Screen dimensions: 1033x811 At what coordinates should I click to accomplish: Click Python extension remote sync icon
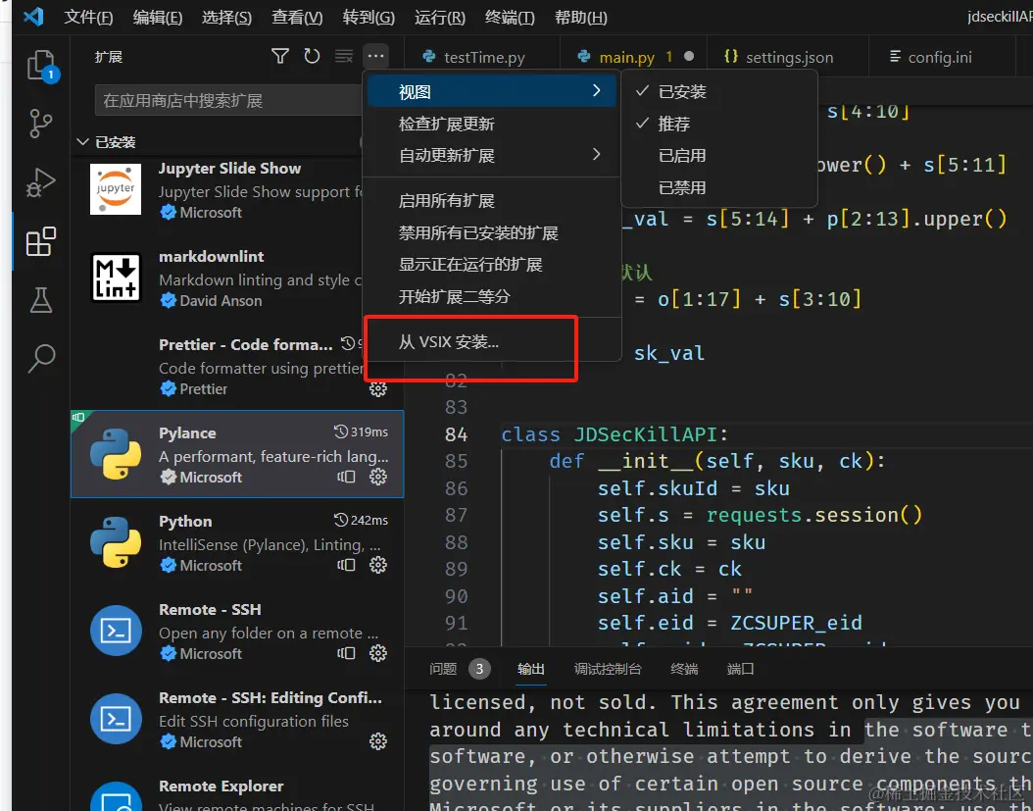point(347,565)
